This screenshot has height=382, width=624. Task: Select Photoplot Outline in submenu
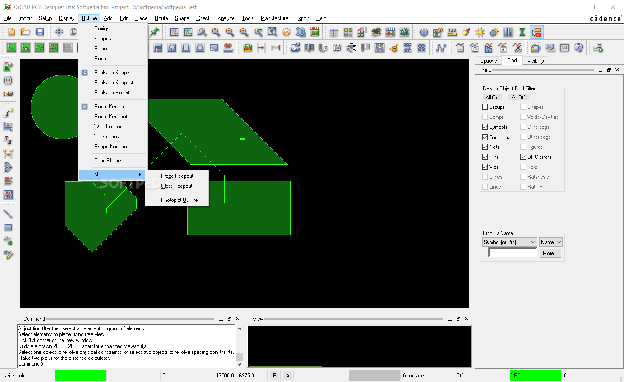tap(180, 200)
